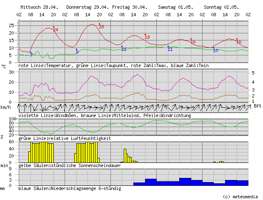The height and width of the screenshot is (200, 263).
Task: Click the 'gelbe Säulen' sunshine duration legend
Action: tap(70, 166)
